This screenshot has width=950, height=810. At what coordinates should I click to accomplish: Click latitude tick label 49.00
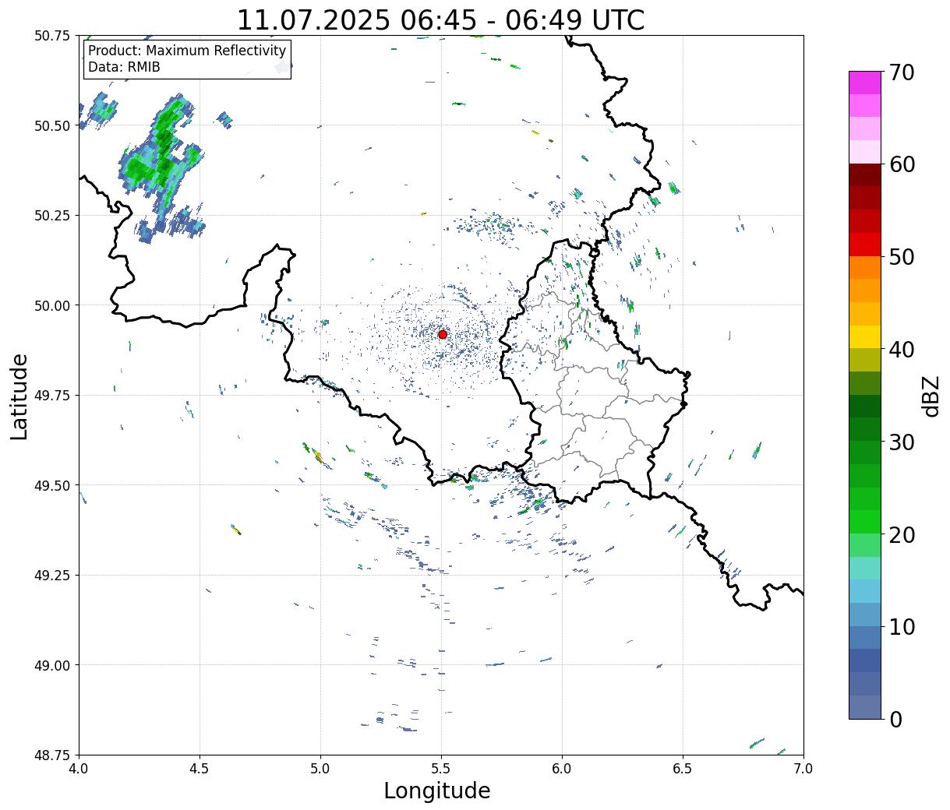point(52,665)
